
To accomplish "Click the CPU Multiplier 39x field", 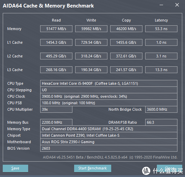I will click(56, 109).
